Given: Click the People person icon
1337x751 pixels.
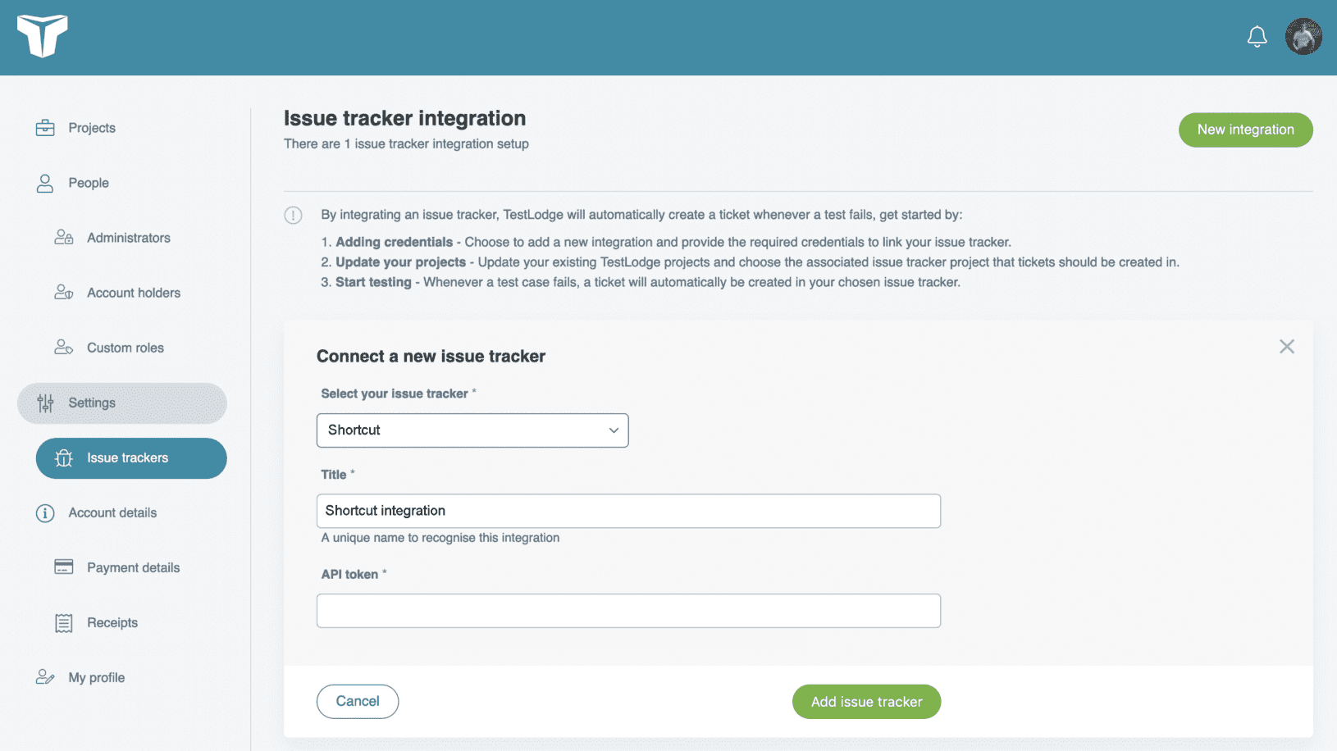Looking at the screenshot, I should (44, 183).
